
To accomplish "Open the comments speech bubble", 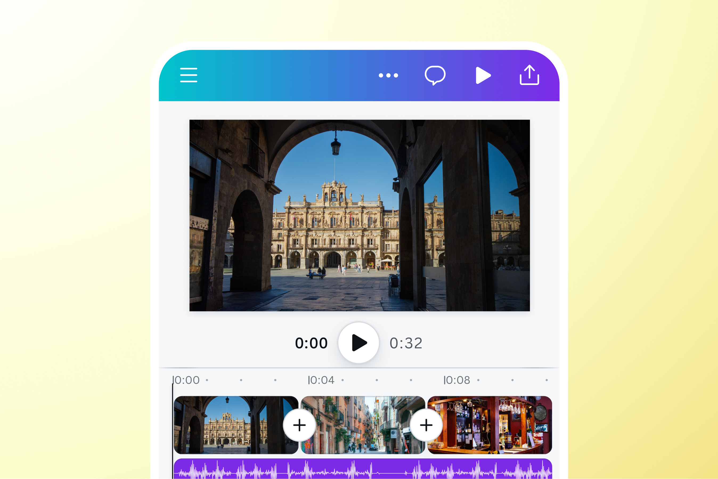I will point(435,75).
